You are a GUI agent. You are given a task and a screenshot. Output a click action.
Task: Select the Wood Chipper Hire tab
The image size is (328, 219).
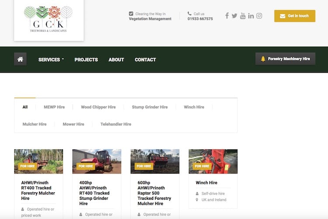[98, 107]
